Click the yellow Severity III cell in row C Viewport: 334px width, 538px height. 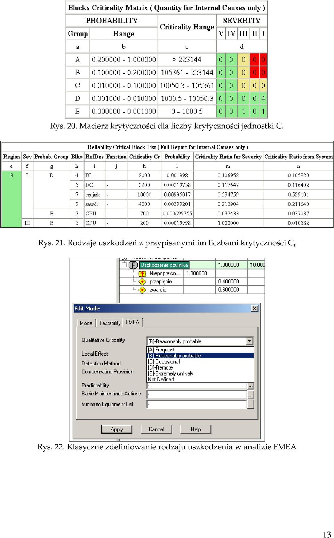coord(244,85)
